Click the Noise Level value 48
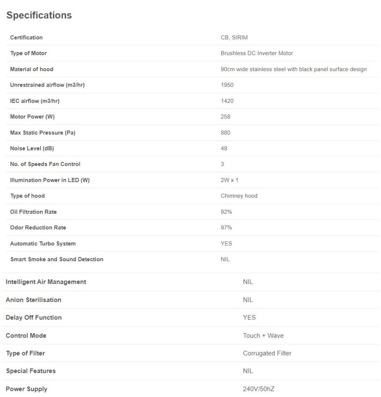Screen dimensions: 381x397 [x=224, y=148]
